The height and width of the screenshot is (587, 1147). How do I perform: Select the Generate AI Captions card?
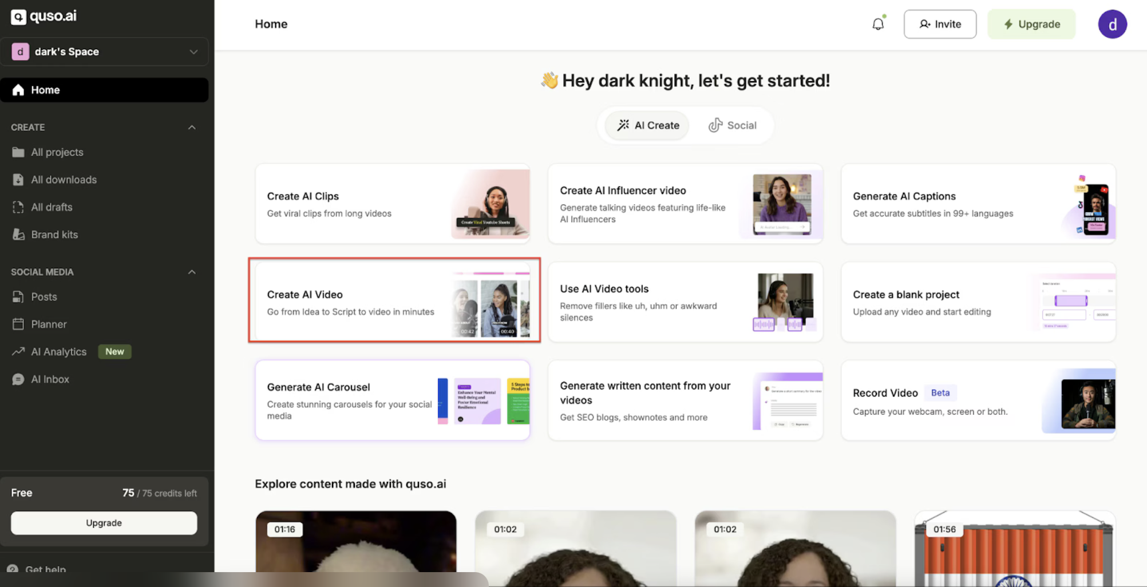tap(978, 204)
